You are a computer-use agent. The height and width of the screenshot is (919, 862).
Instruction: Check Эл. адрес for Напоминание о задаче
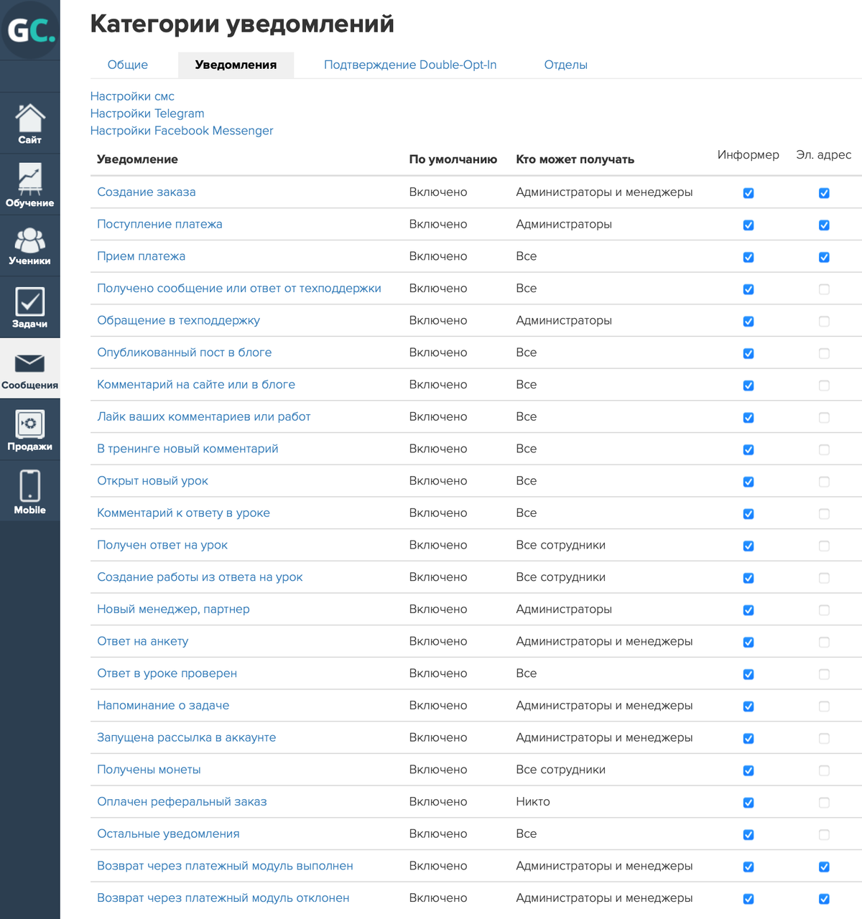824,706
